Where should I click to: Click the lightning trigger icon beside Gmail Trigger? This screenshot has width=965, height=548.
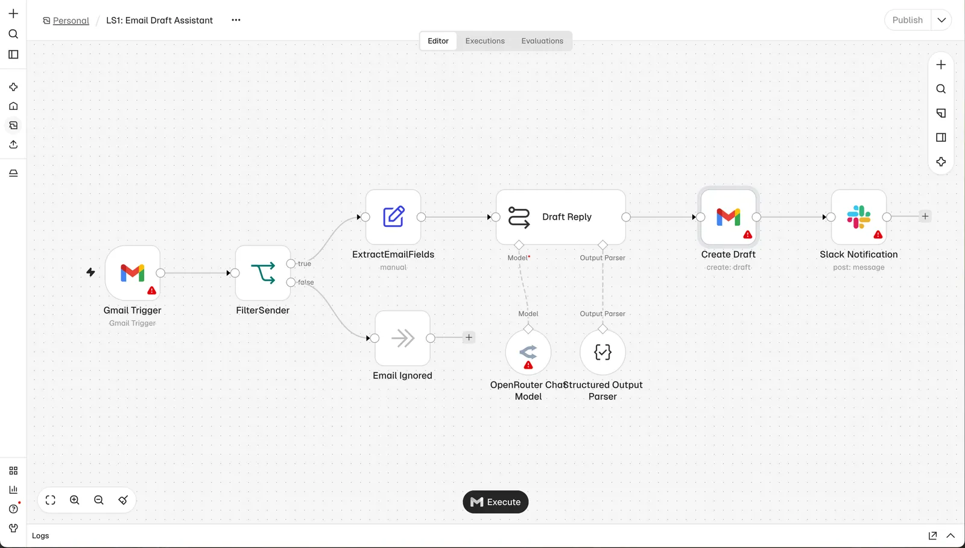(x=90, y=272)
